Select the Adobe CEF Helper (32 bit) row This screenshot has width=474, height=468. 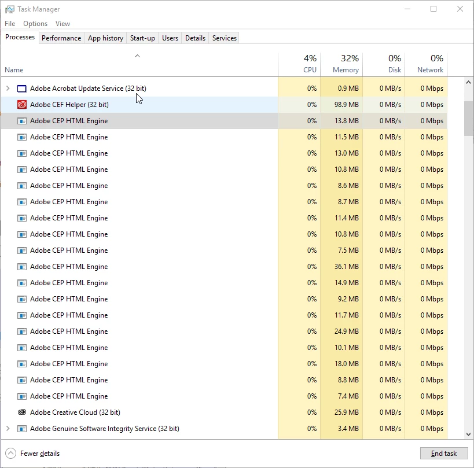tap(224, 105)
